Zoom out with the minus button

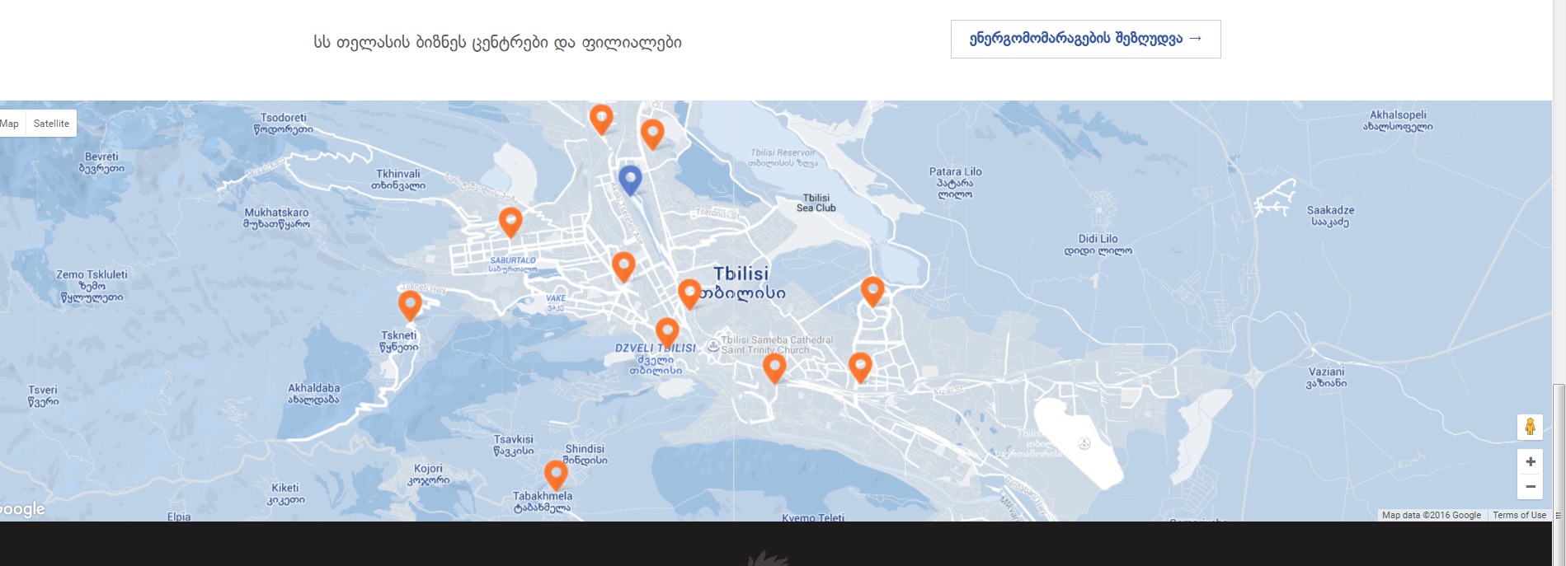pyautogui.click(x=1530, y=487)
